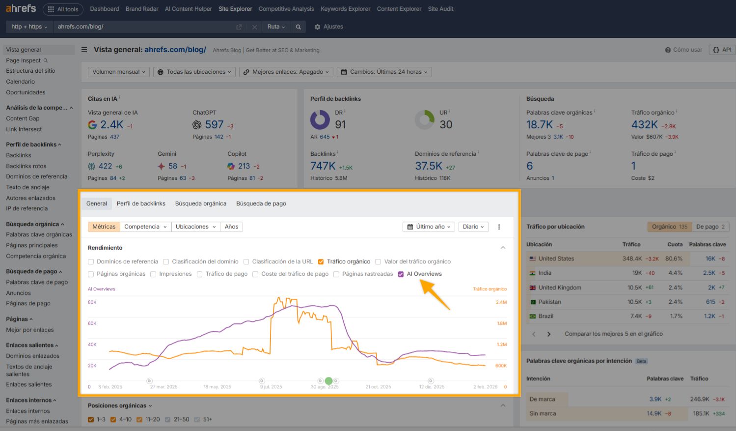
Task: Open the "Todas las ubicaciones" dropdown
Action: click(x=194, y=71)
